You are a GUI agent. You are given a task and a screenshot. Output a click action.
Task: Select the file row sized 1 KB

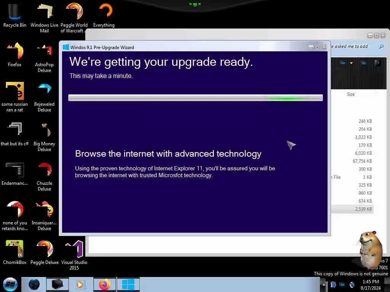352,177
